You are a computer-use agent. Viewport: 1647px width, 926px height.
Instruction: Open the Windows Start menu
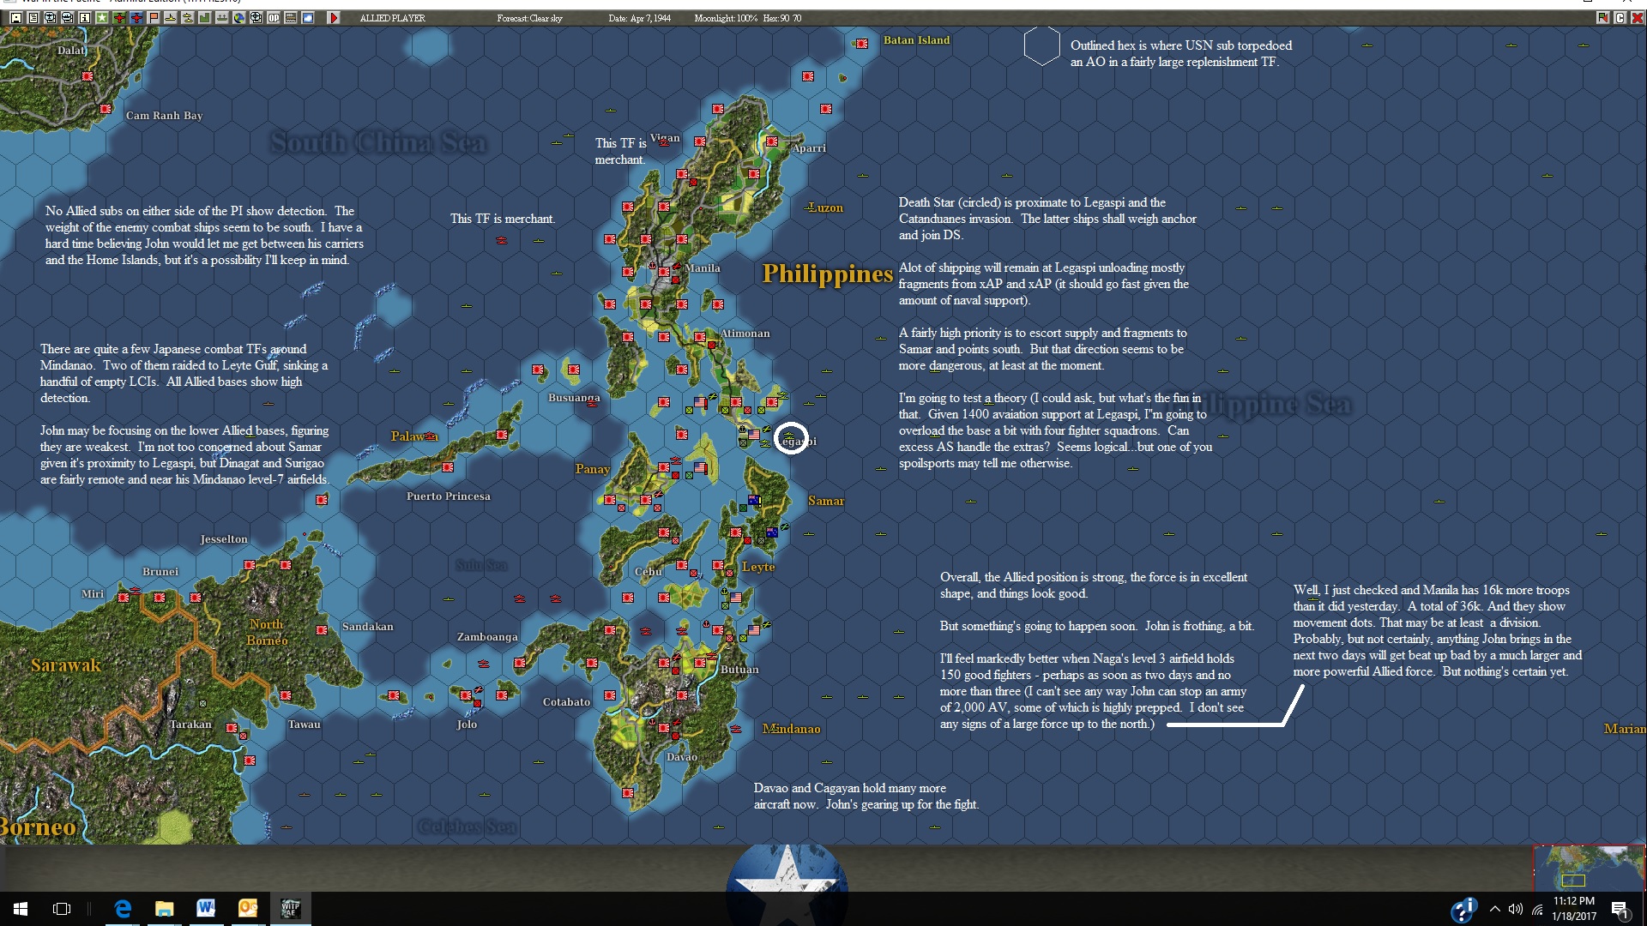tap(21, 909)
